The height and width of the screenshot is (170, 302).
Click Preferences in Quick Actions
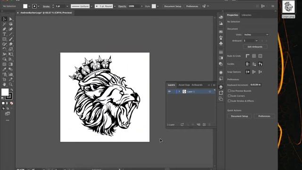[264, 116]
